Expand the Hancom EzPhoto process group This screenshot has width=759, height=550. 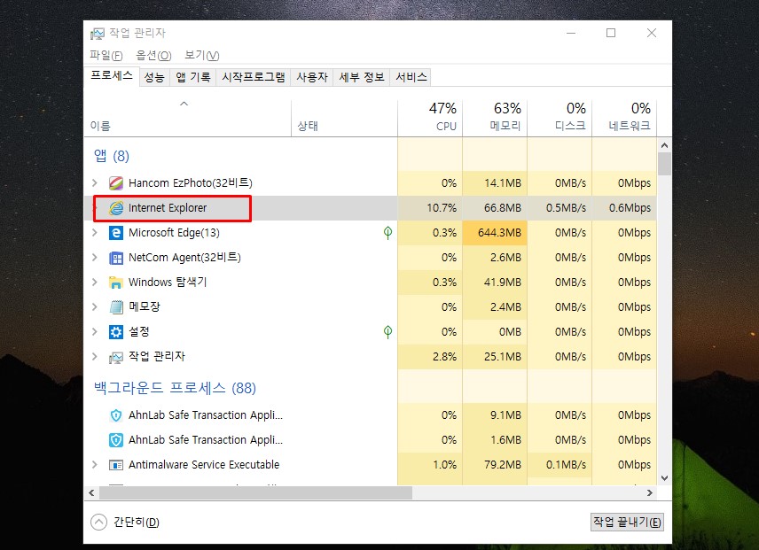pyautogui.click(x=95, y=182)
